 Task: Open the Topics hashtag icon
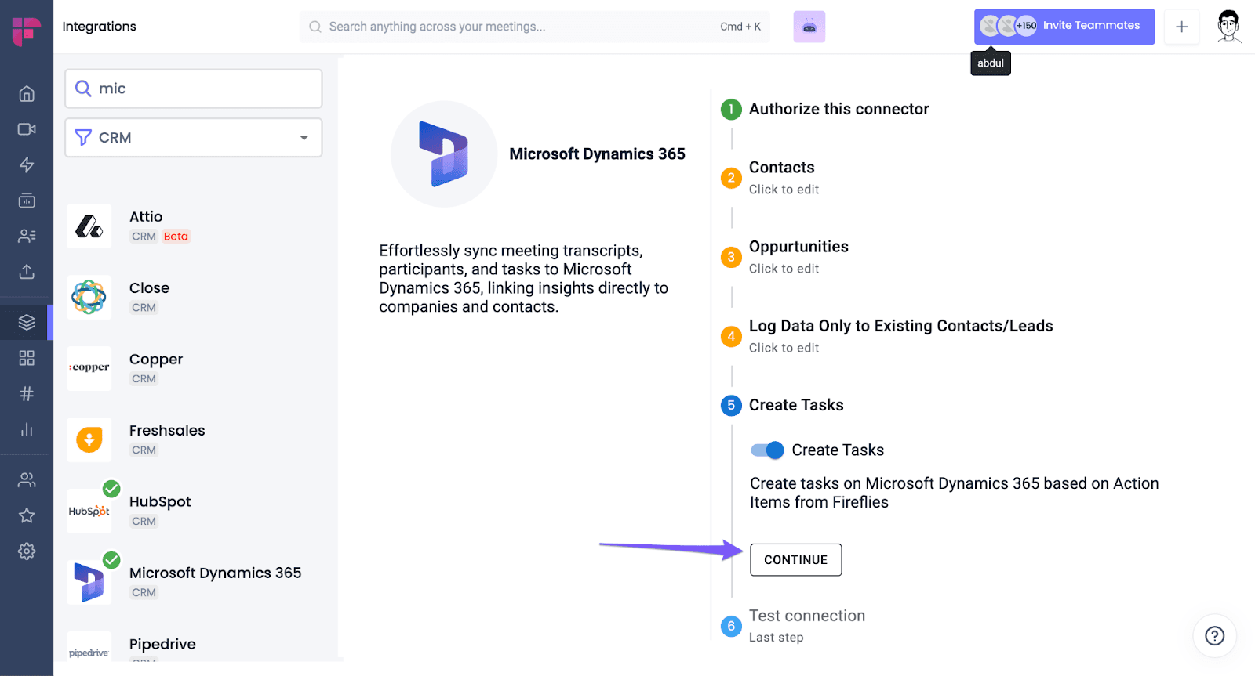coord(27,393)
